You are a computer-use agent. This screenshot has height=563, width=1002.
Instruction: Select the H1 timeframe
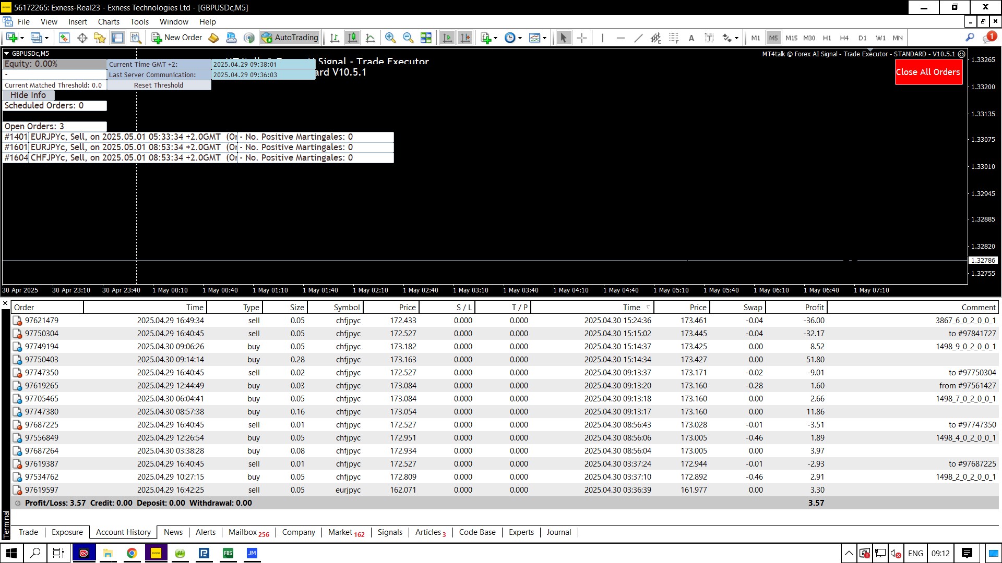[x=827, y=38]
